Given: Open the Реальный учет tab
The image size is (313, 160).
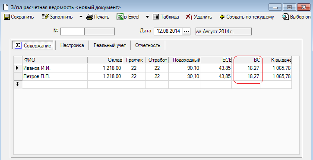Looking at the screenshot, I should click(x=110, y=45).
